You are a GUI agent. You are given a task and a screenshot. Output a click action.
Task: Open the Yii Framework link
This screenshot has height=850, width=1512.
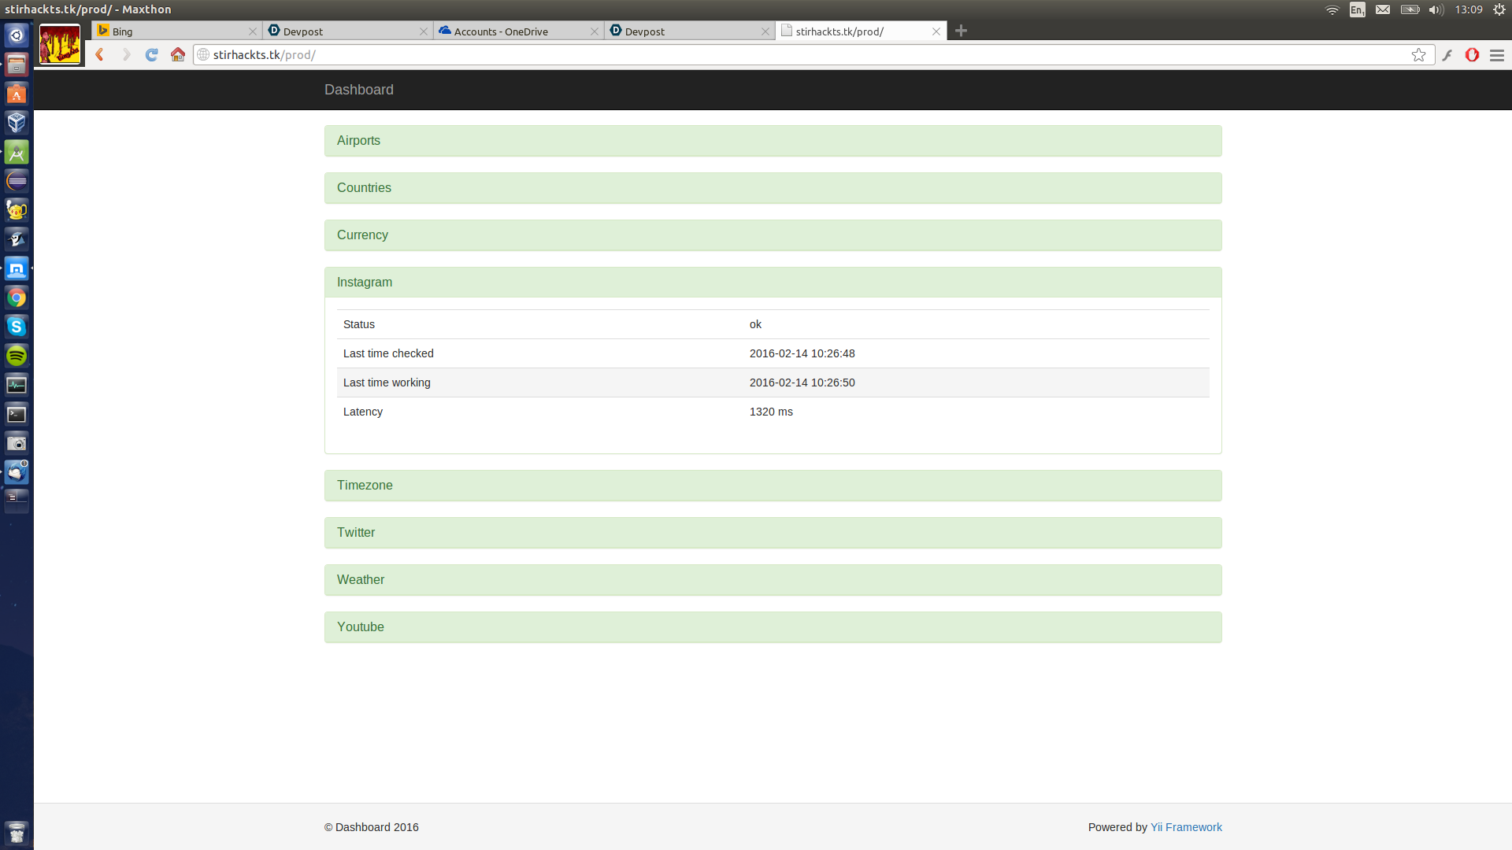1186,827
